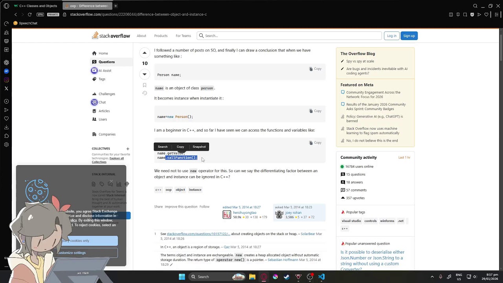
Task: Focus the Stack Overflow search box
Action: pos(289,36)
